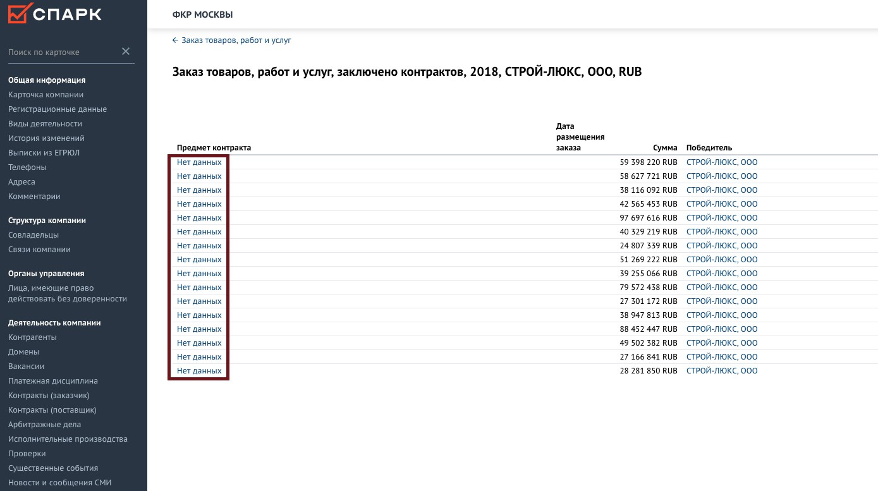Open Платежная дисциплина section
This screenshot has width=878, height=491.
(x=53, y=381)
